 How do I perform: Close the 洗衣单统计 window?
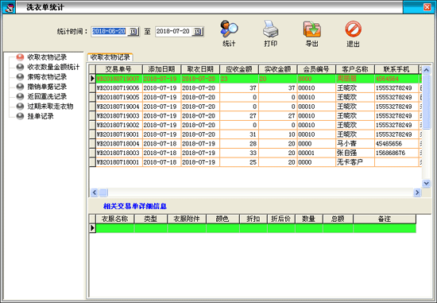coord(427,7)
